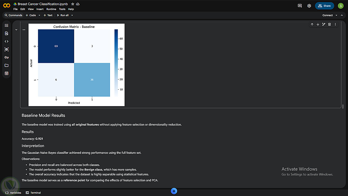Open the Terminal panel
Image resolution: width=348 pixels, height=196 pixels.
click(x=33, y=193)
